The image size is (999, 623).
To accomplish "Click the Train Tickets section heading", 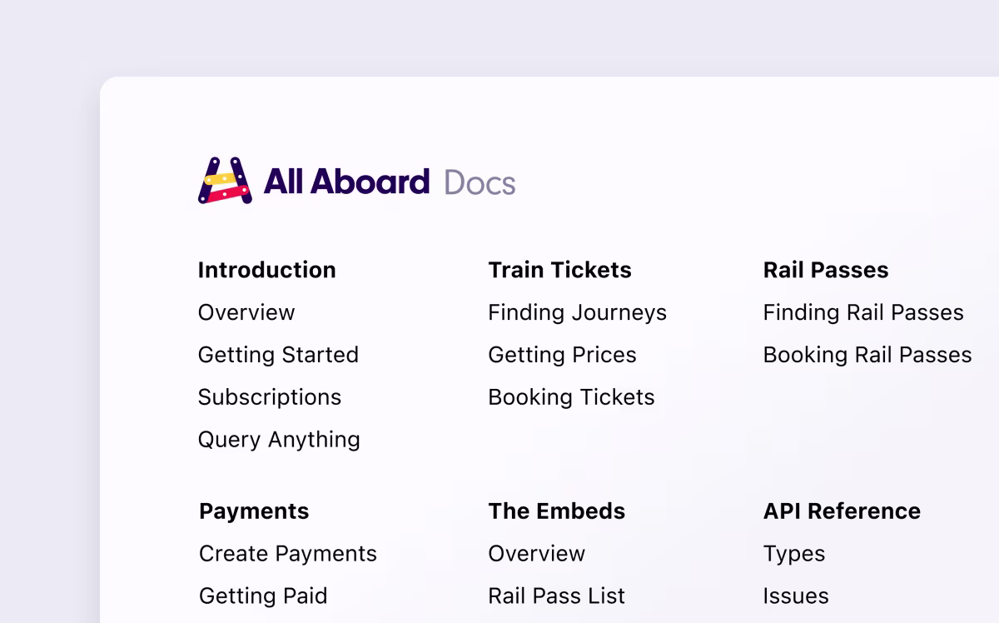I will [x=559, y=270].
